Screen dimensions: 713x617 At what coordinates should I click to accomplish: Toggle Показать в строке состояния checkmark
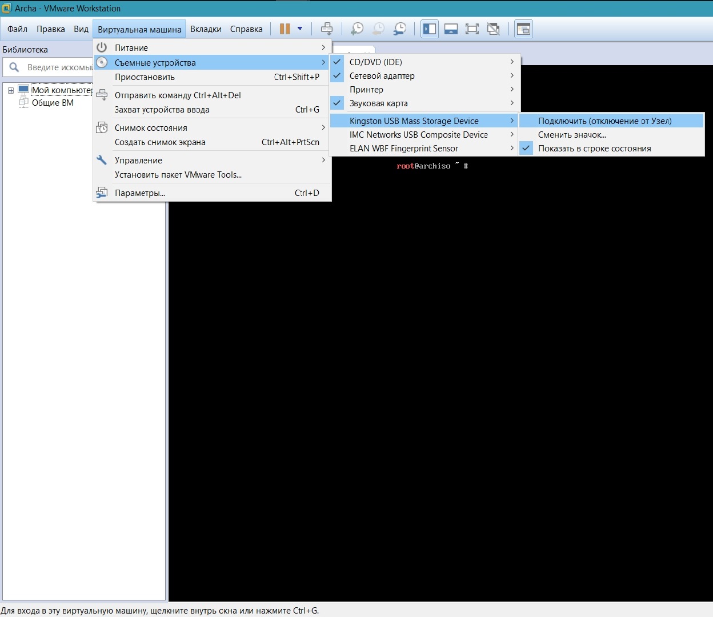tap(526, 148)
